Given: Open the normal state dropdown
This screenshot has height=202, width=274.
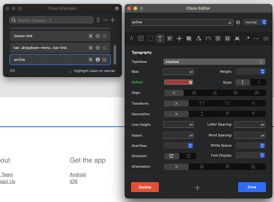Looking at the screenshot, I should tap(255, 22).
